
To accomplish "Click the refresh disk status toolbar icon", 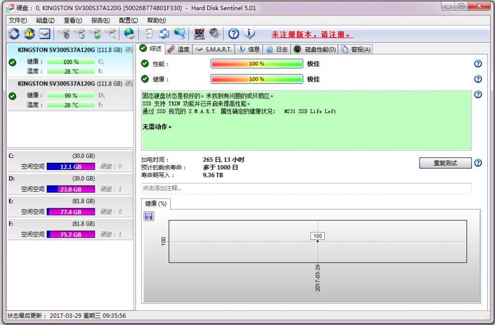I will point(14,34).
